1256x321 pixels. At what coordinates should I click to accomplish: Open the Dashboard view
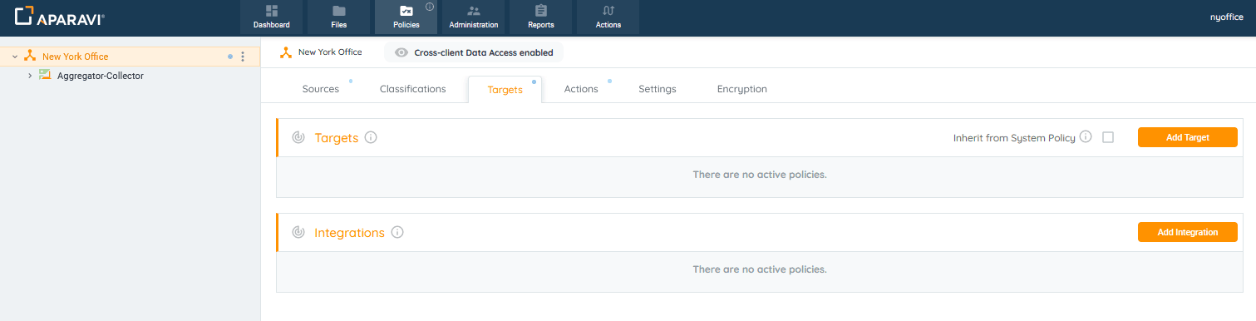272,17
